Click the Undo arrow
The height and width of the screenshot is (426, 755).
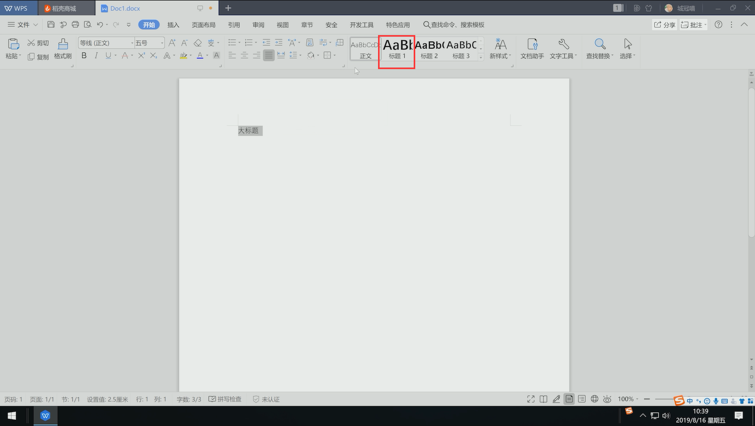[100, 25]
